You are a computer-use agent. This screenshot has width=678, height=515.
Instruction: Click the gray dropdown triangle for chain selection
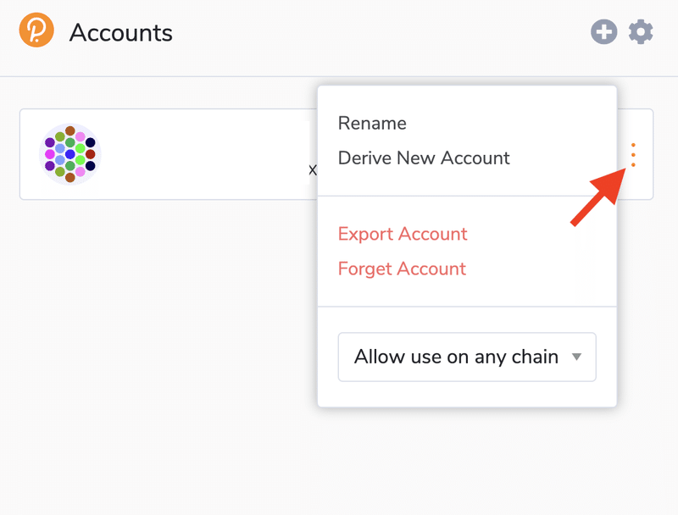click(x=576, y=357)
